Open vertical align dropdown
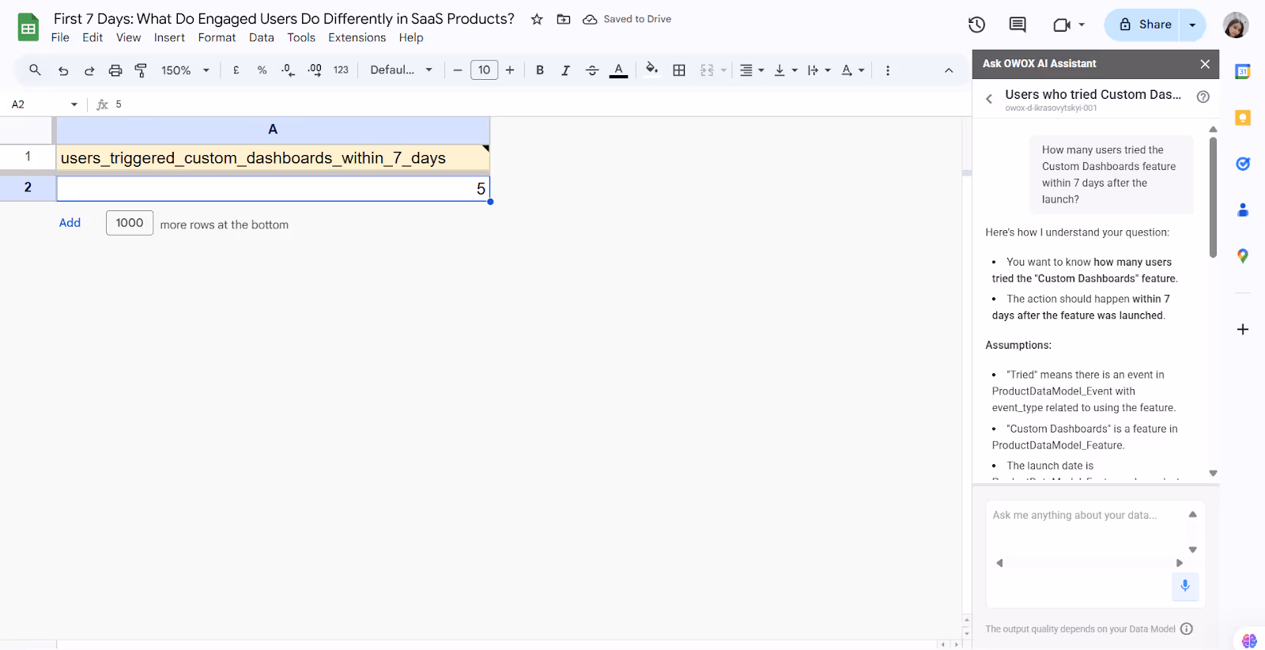This screenshot has width=1265, height=650. 785,70
